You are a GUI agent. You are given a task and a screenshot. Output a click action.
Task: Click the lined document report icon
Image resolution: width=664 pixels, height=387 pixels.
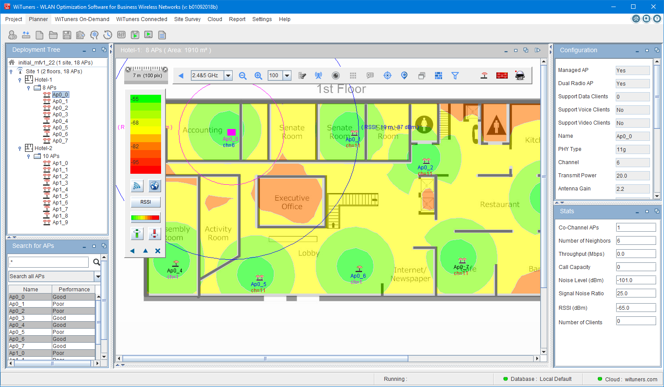(162, 35)
